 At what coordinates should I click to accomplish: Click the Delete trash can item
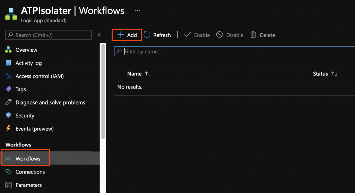pyautogui.click(x=262, y=35)
